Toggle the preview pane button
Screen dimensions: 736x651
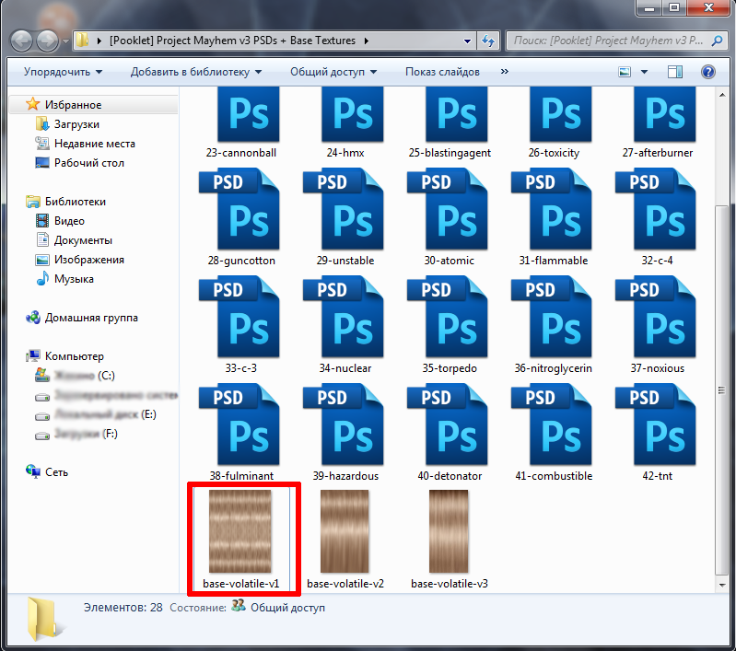pyautogui.click(x=675, y=72)
